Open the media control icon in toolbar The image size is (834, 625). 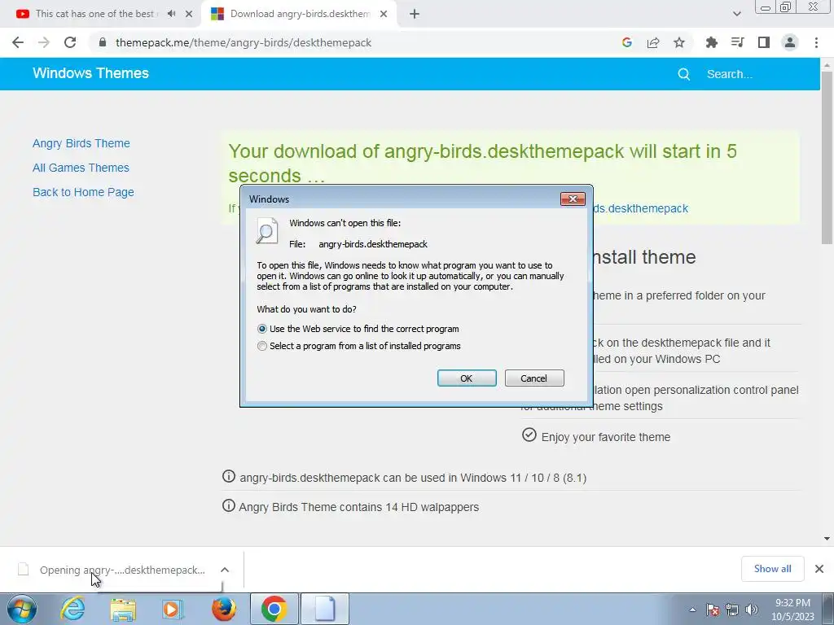coord(737,42)
